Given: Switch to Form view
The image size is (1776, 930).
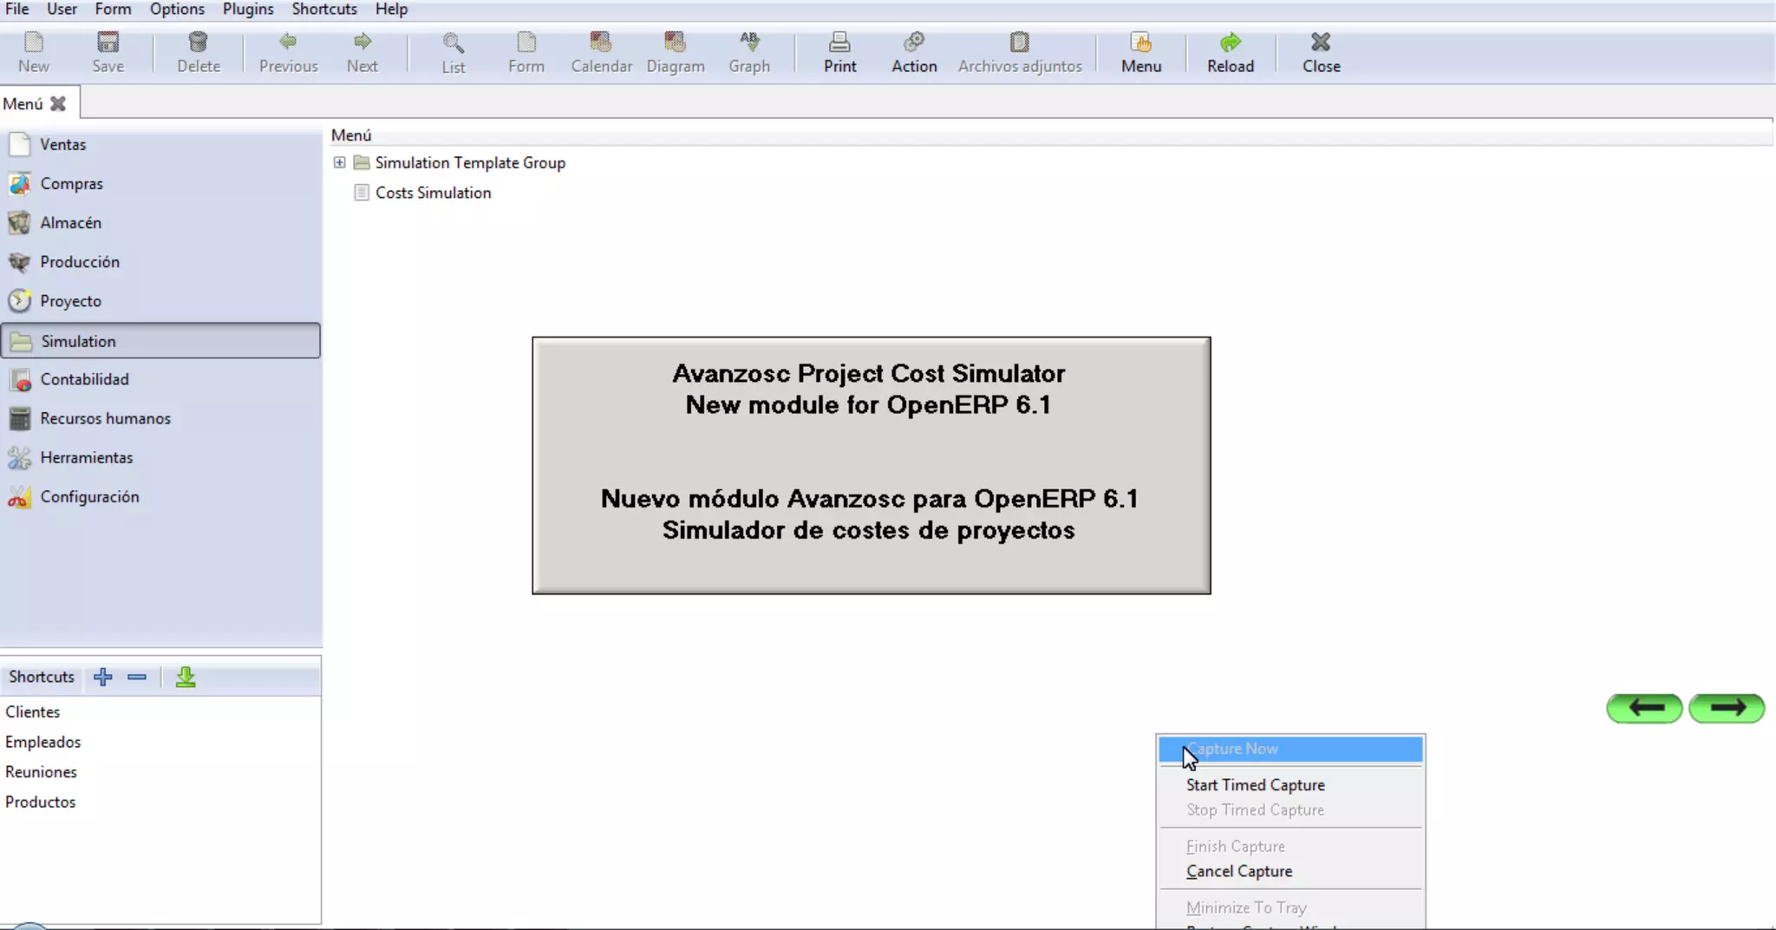Looking at the screenshot, I should (526, 52).
